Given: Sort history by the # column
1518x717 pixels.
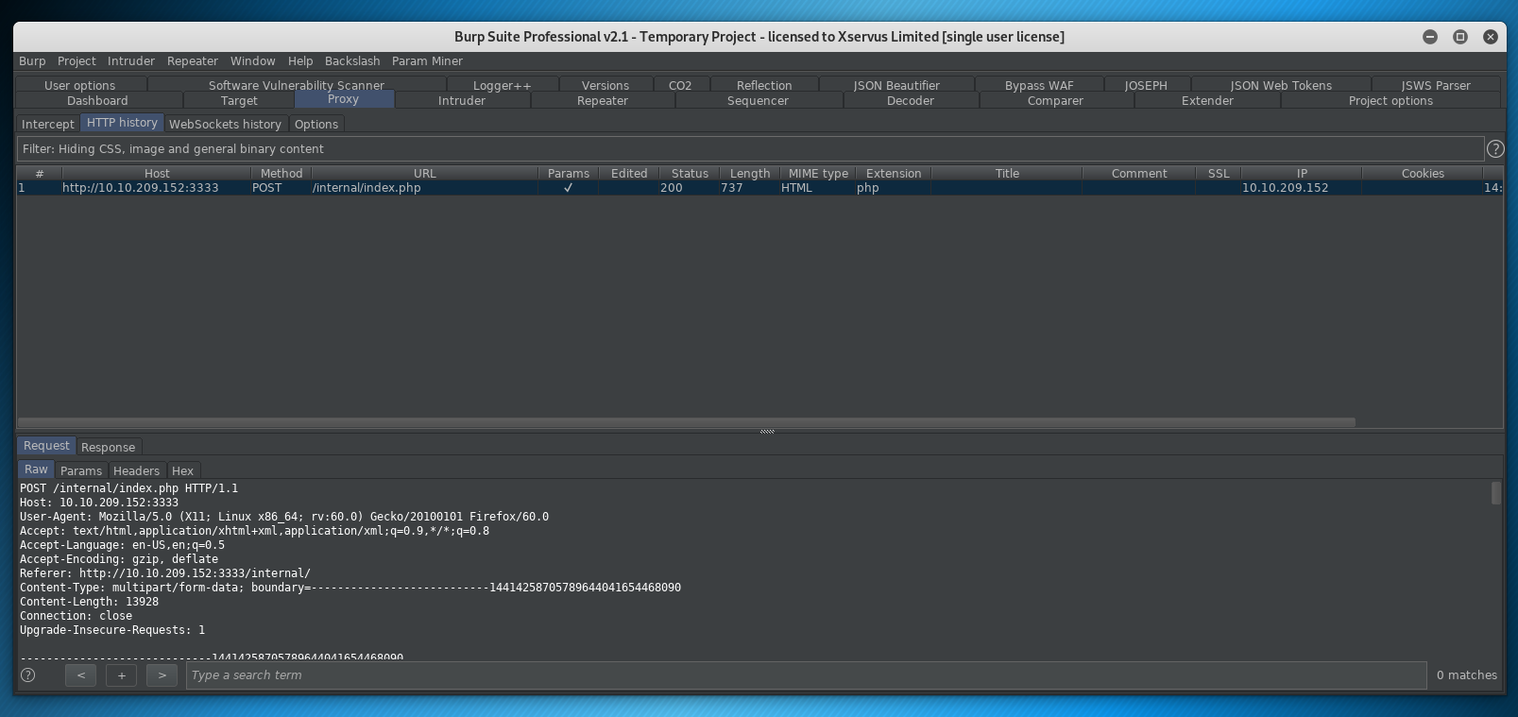Looking at the screenshot, I should pyautogui.click(x=39, y=173).
